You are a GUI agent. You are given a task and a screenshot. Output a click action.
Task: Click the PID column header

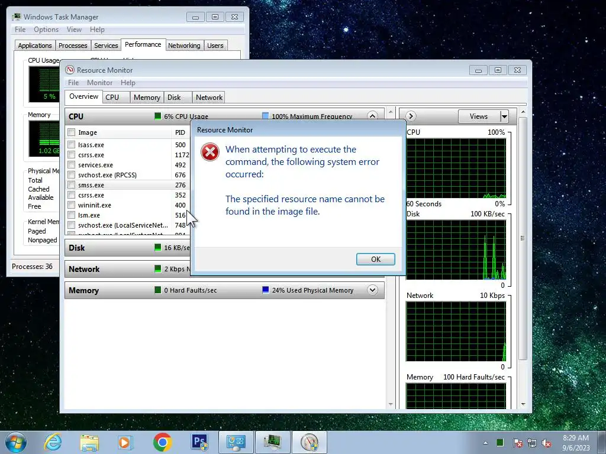[181, 132]
